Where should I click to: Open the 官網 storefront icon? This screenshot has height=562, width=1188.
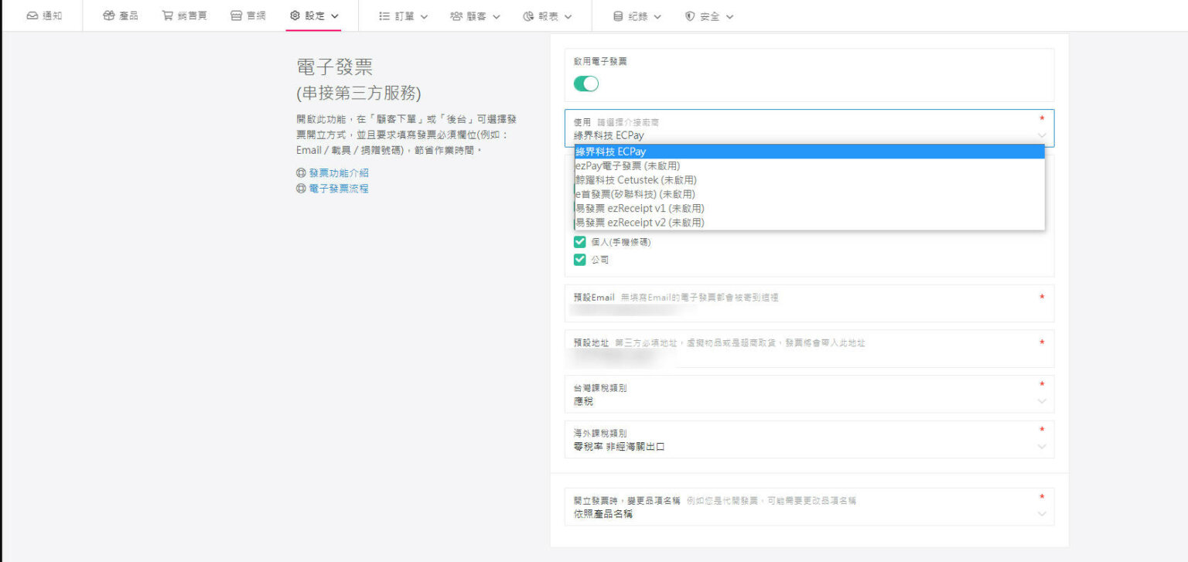pos(237,16)
